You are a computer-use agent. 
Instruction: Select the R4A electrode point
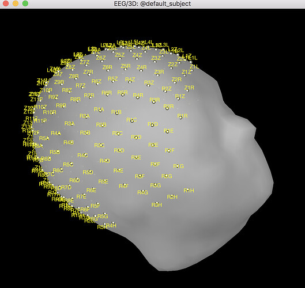(x=56, y=133)
